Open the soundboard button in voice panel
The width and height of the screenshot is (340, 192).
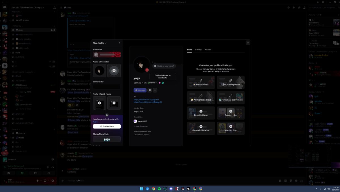pyautogui.click(x=49, y=173)
